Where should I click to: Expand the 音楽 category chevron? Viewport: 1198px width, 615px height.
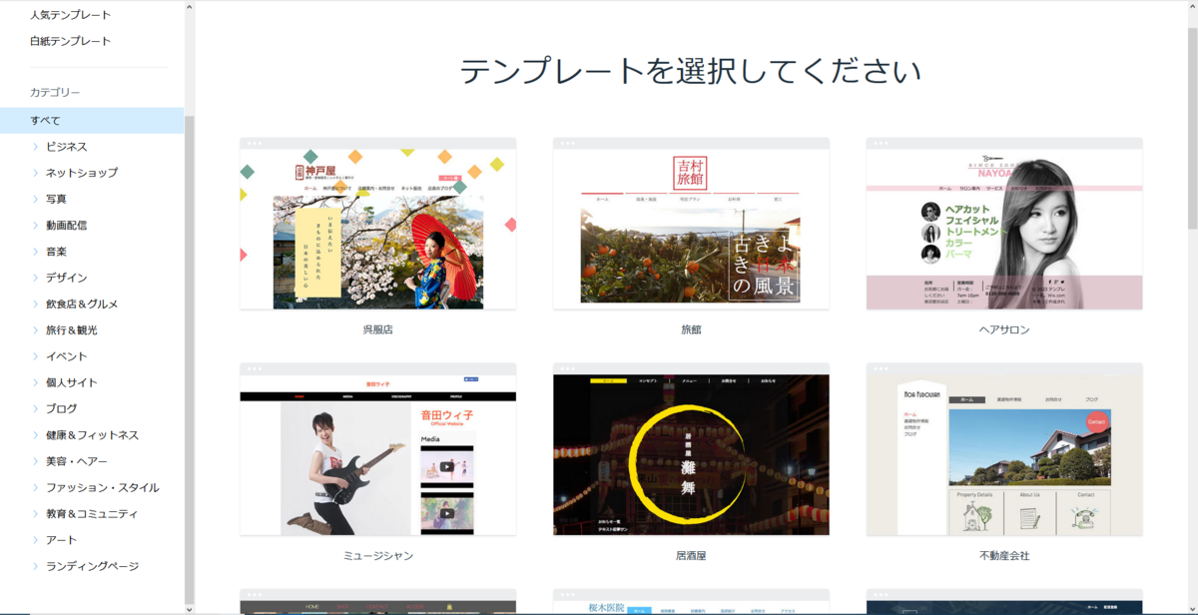point(35,252)
